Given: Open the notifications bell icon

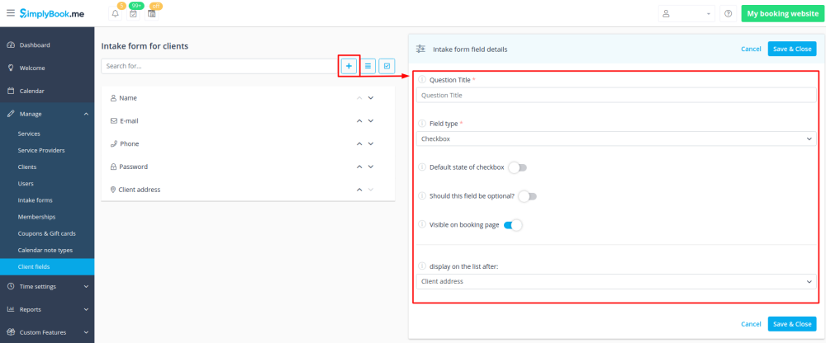Looking at the screenshot, I should click(115, 14).
